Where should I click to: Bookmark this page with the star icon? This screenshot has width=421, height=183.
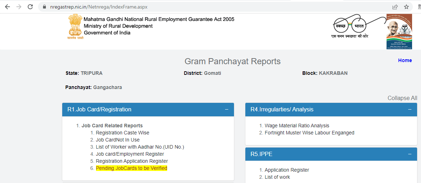pos(406,7)
